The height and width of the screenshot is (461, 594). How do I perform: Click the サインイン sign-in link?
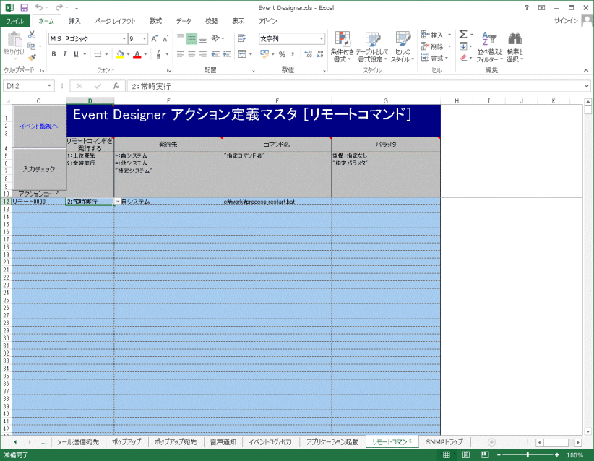tap(566, 20)
